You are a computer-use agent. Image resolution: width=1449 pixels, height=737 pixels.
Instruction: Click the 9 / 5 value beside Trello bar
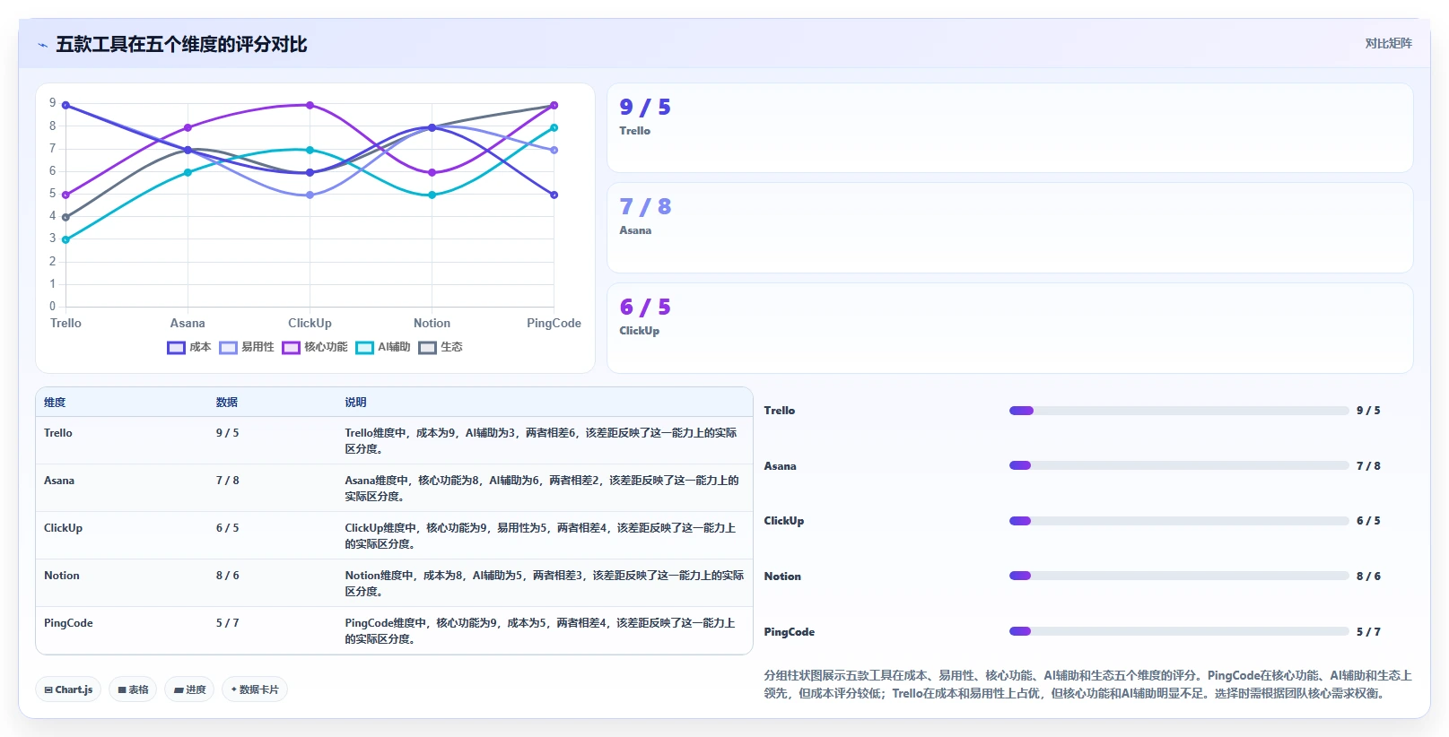click(x=1368, y=411)
